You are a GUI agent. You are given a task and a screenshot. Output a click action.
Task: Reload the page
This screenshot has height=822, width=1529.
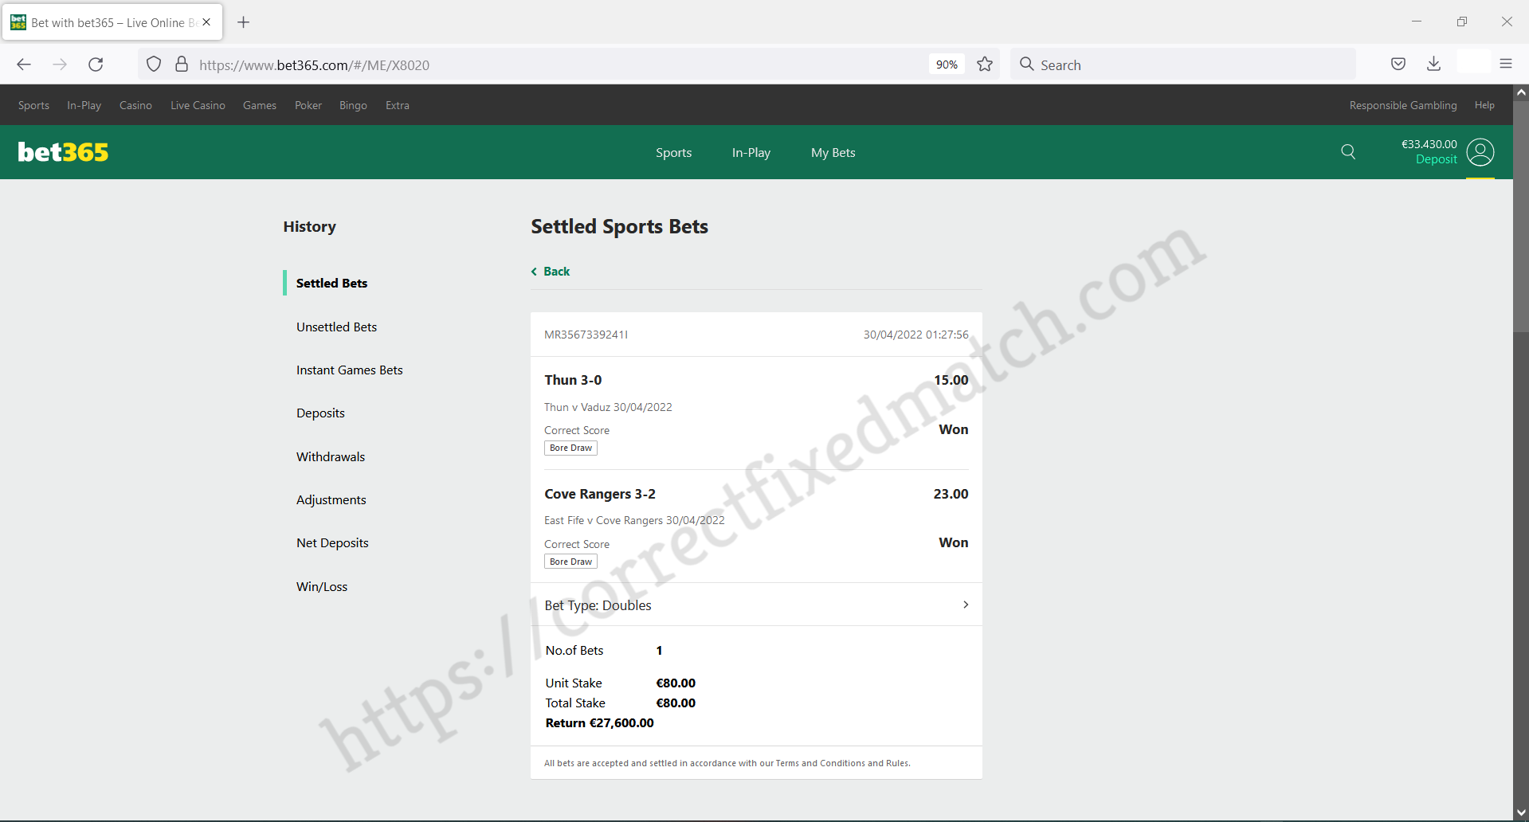[96, 65]
